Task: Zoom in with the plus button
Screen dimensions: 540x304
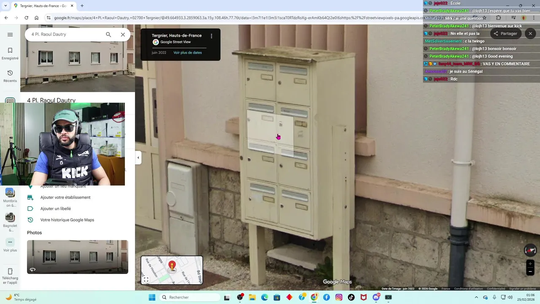Action: (530, 264)
